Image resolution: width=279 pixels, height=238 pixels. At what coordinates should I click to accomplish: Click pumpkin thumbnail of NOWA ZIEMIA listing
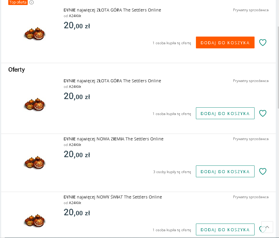pyautogui.click(x=35, y=163)
